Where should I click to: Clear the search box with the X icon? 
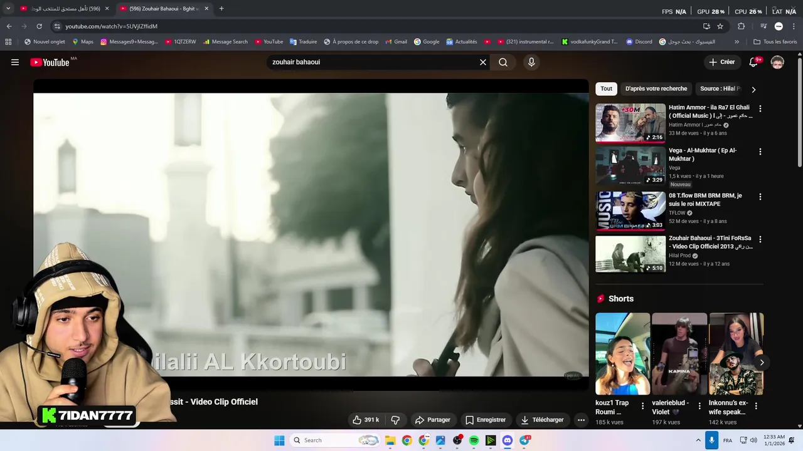[483, 62]
